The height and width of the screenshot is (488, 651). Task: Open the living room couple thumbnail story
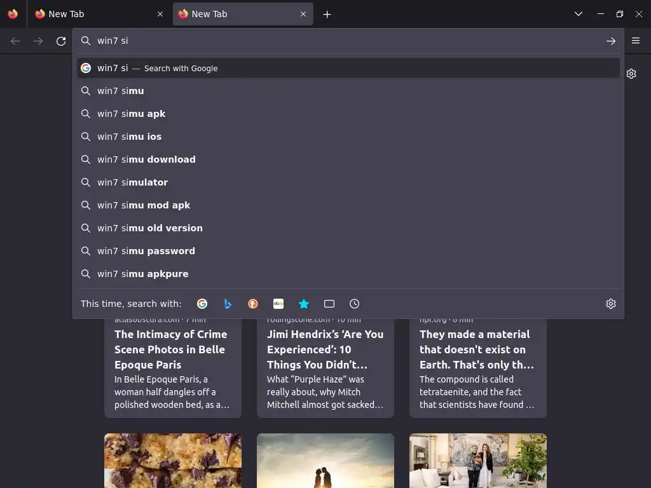pos(478,461)
